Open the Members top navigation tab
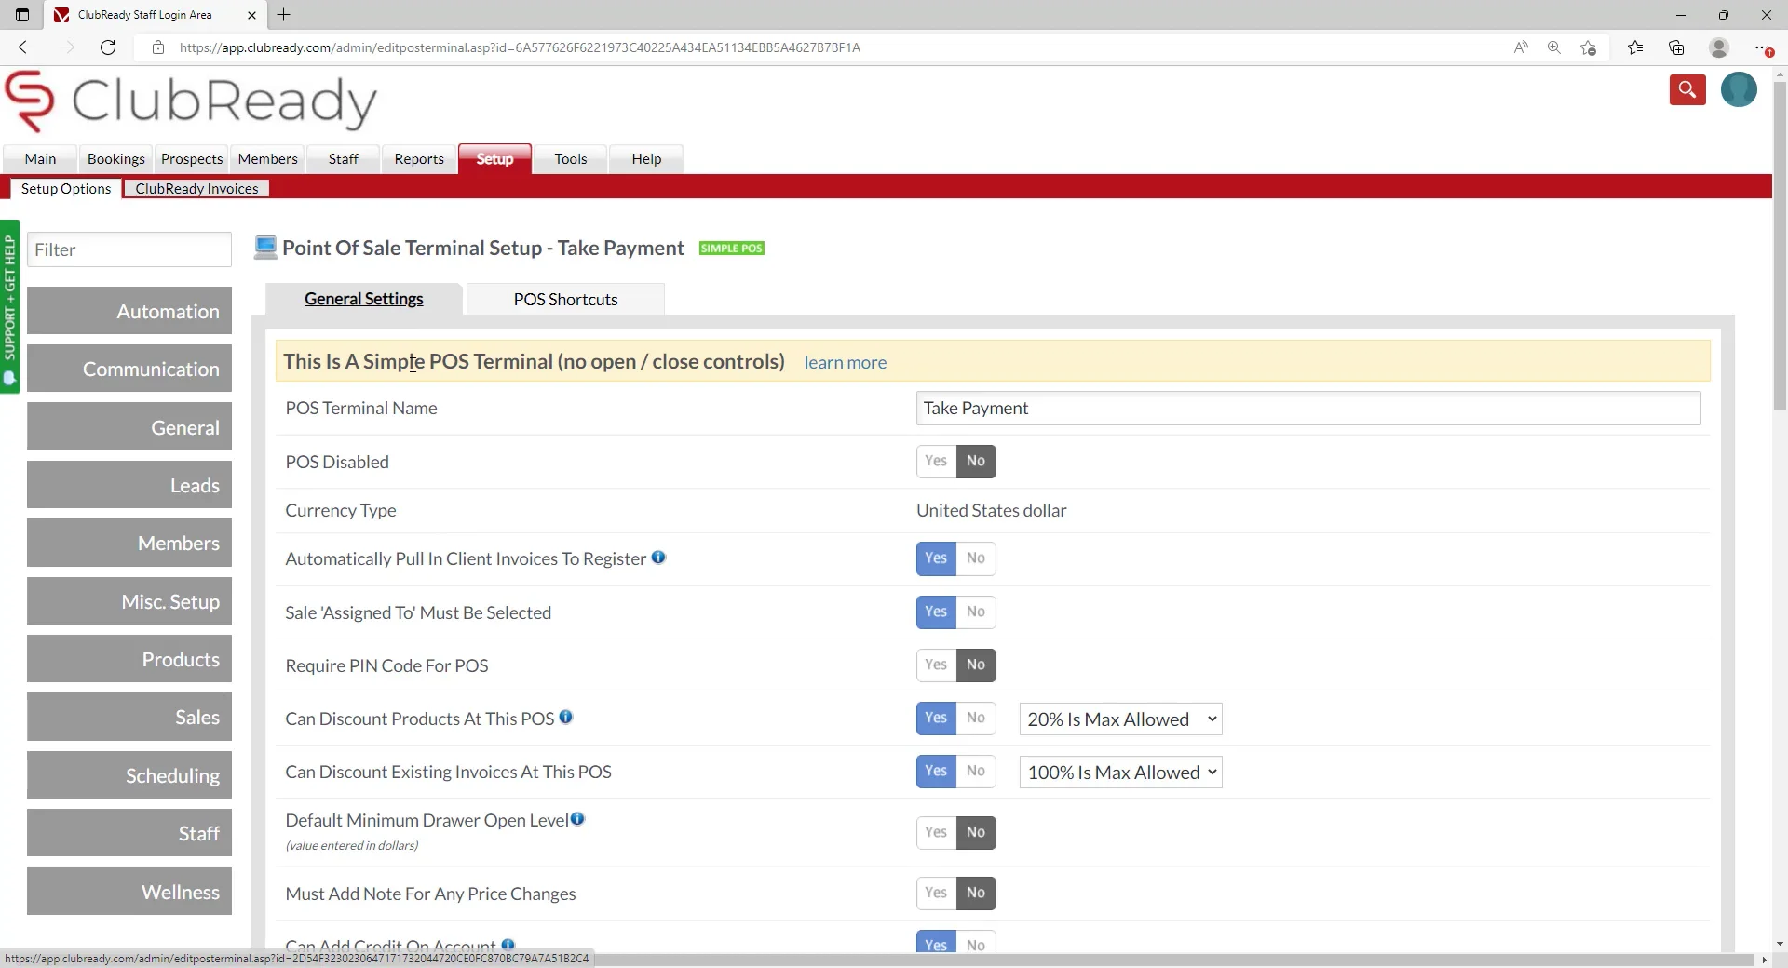The image size is (1788, 968). [268, 159]
